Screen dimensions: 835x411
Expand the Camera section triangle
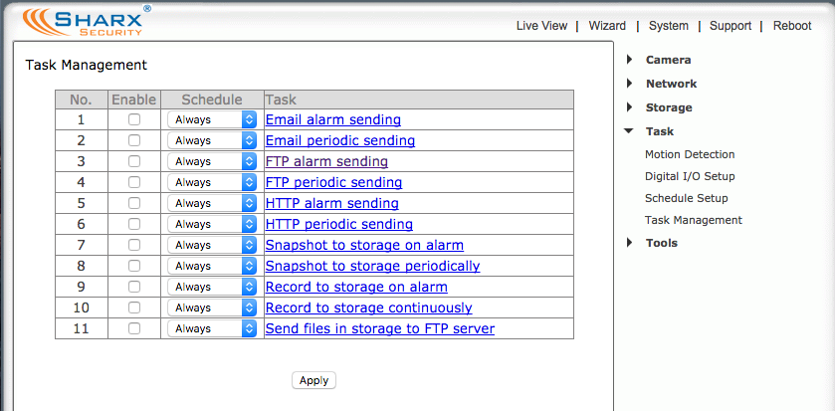pyautogui.click(x=629, y=60)
